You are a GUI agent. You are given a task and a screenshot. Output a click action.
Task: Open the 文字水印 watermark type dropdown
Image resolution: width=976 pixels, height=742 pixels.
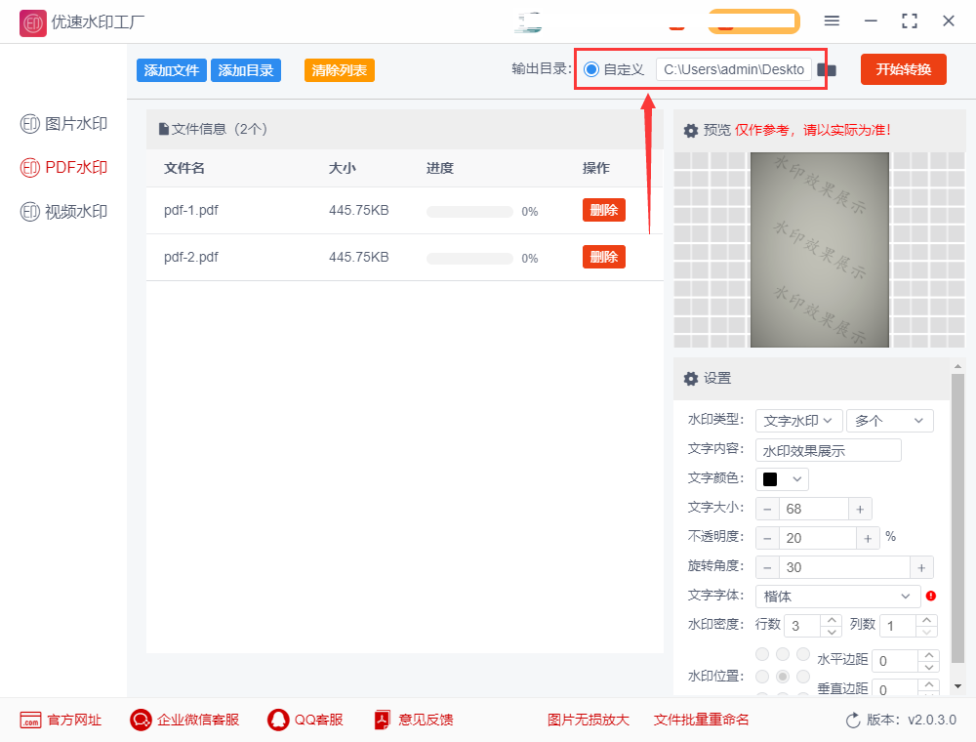point(798,421)
